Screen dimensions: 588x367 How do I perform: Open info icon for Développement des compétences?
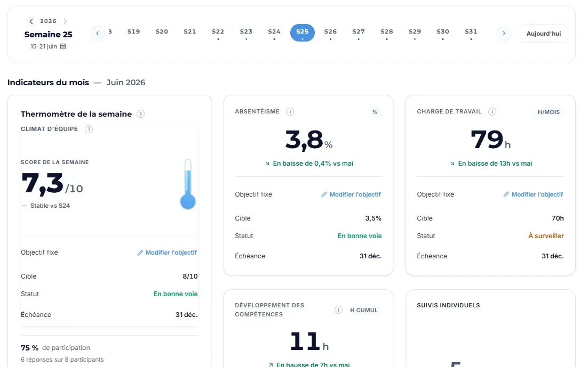338,310
